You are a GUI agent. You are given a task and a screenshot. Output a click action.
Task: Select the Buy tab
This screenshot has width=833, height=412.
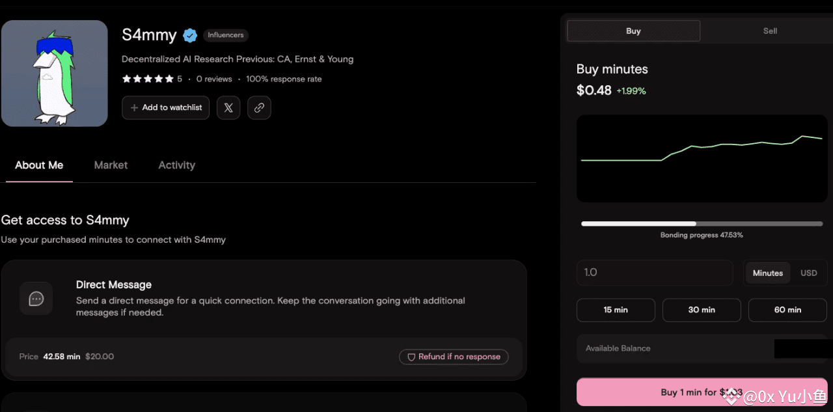[633, 31]
